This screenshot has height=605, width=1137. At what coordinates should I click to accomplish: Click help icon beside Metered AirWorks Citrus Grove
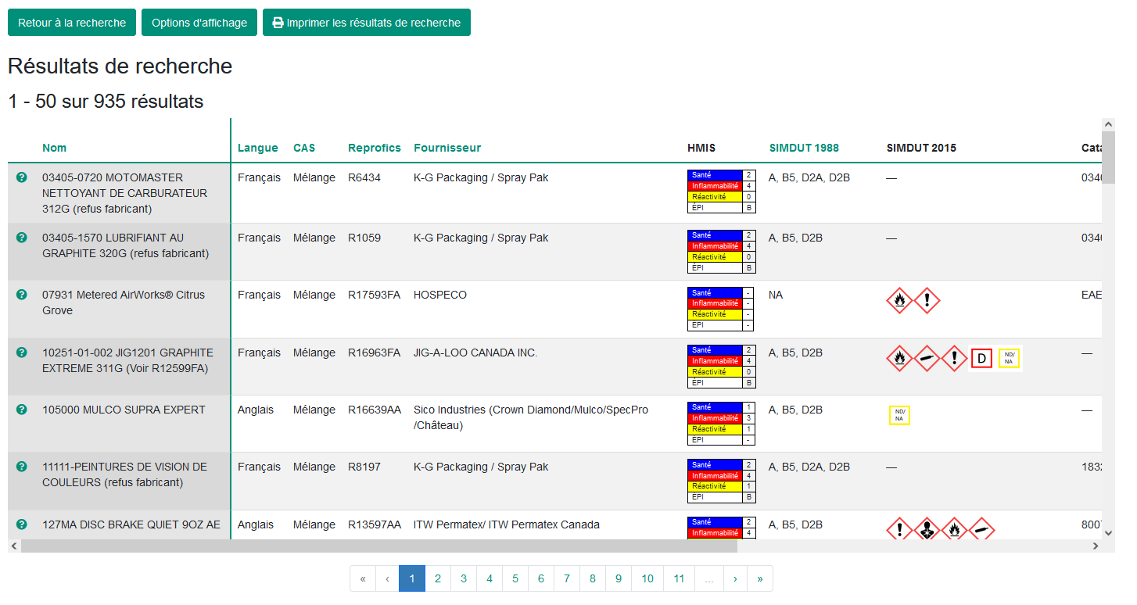coord(22,295)
